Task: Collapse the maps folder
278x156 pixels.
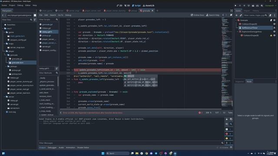Action: click(4, 43)
